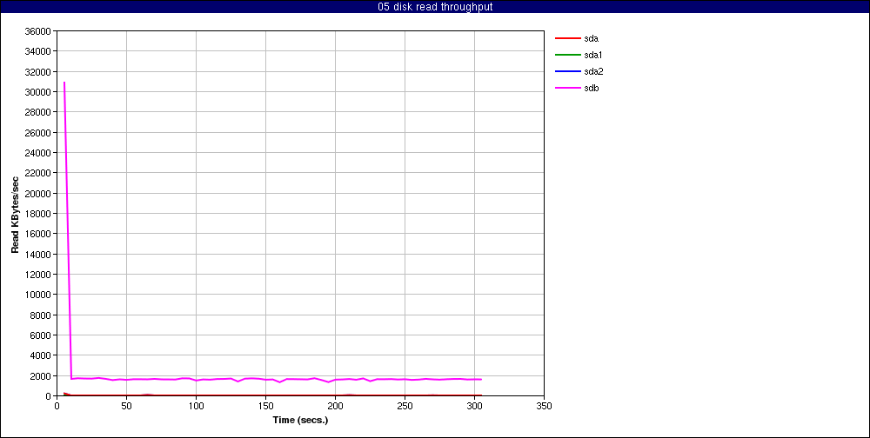This screenshot has width=870, height=438.
Task: Click the 14000 y-axis value
Action: pyautogui.click(x=38, y=254)
